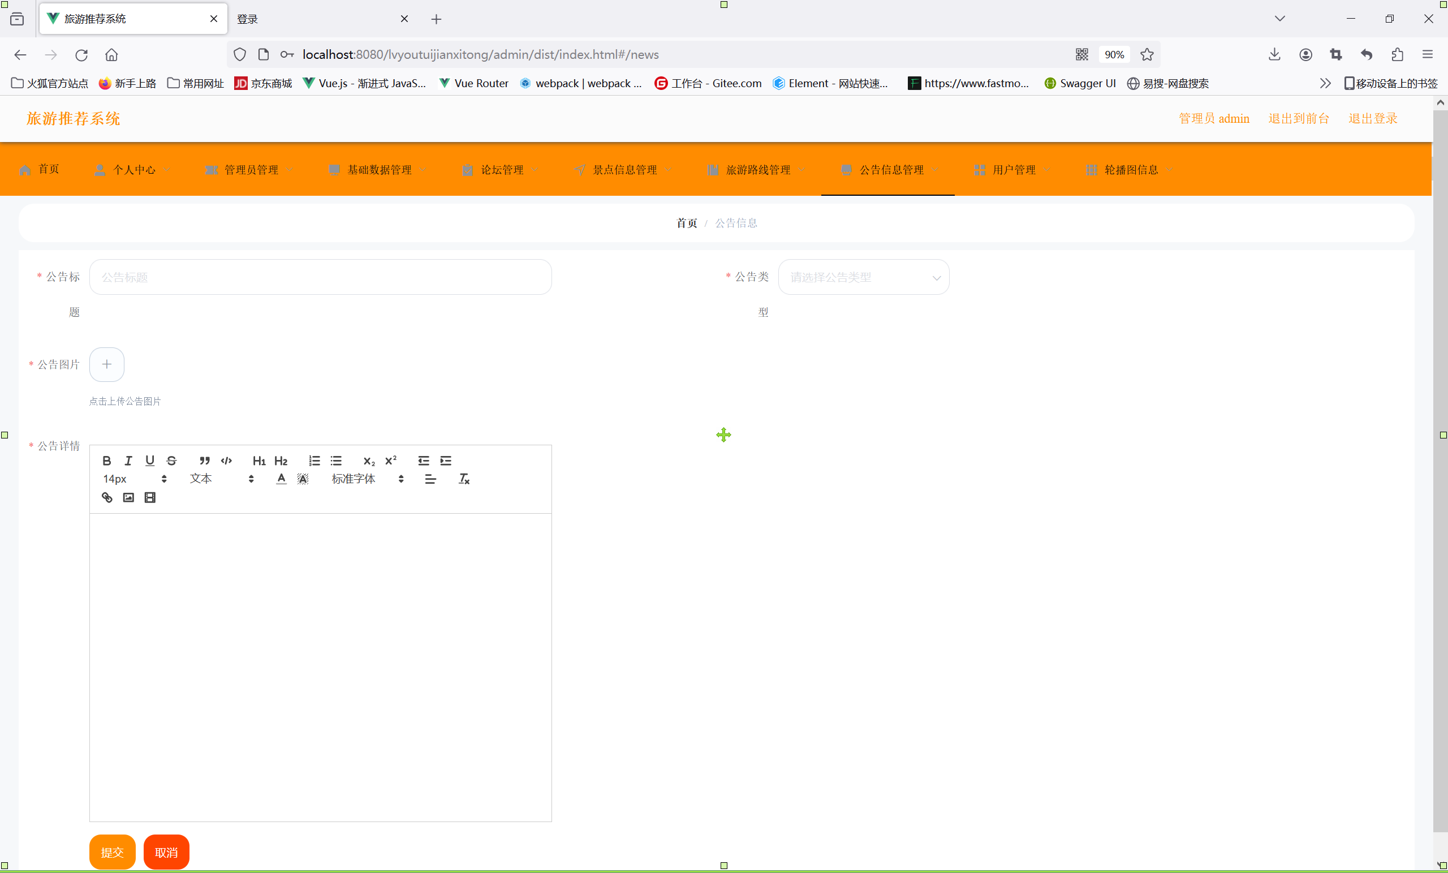Click the orange 提交 button
The width and height of the screenshot is (1448, 873).
[111, 852]
